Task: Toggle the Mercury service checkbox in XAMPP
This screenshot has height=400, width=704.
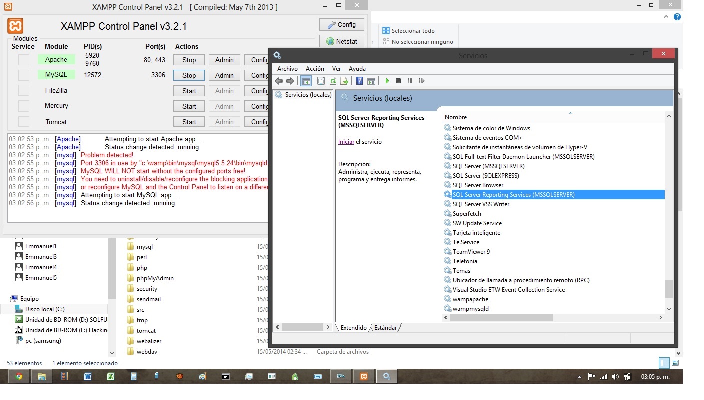Action: 24,106
